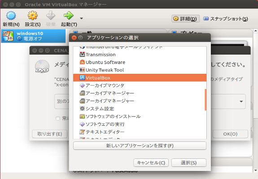
Task: Click the Snapshots camera icon
Action: (206, 18)
